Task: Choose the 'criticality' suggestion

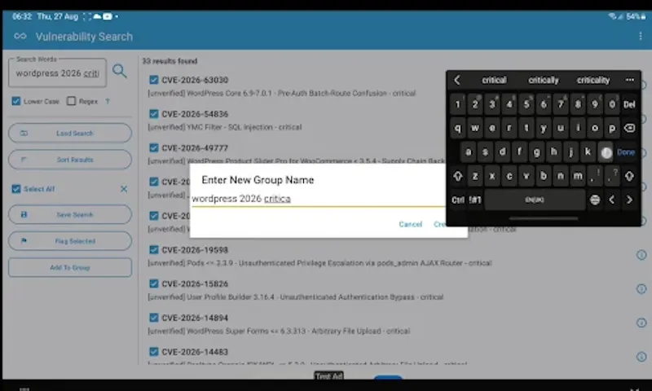Action: pyautogui.click(x=593, y=80)
